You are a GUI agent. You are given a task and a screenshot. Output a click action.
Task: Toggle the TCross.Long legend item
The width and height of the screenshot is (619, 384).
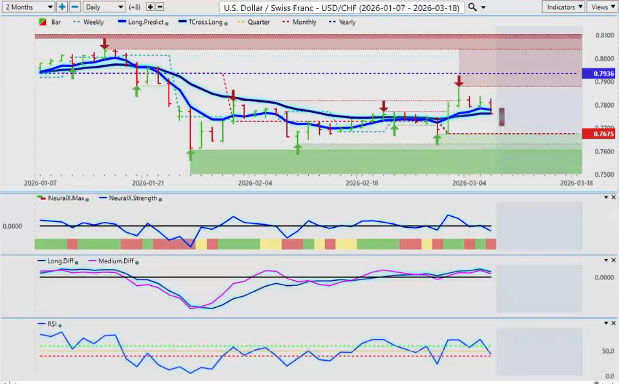point(202,22)
